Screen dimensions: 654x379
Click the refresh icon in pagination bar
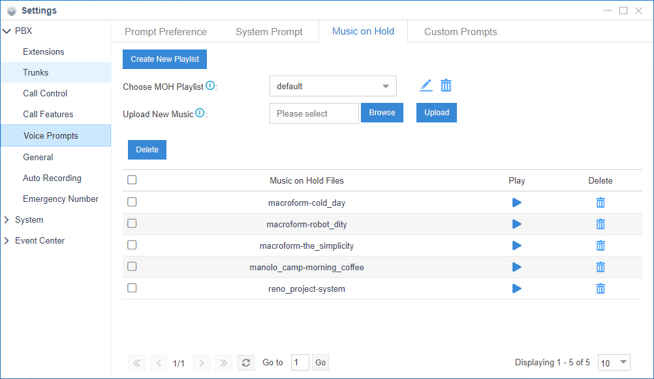point(245,363)
